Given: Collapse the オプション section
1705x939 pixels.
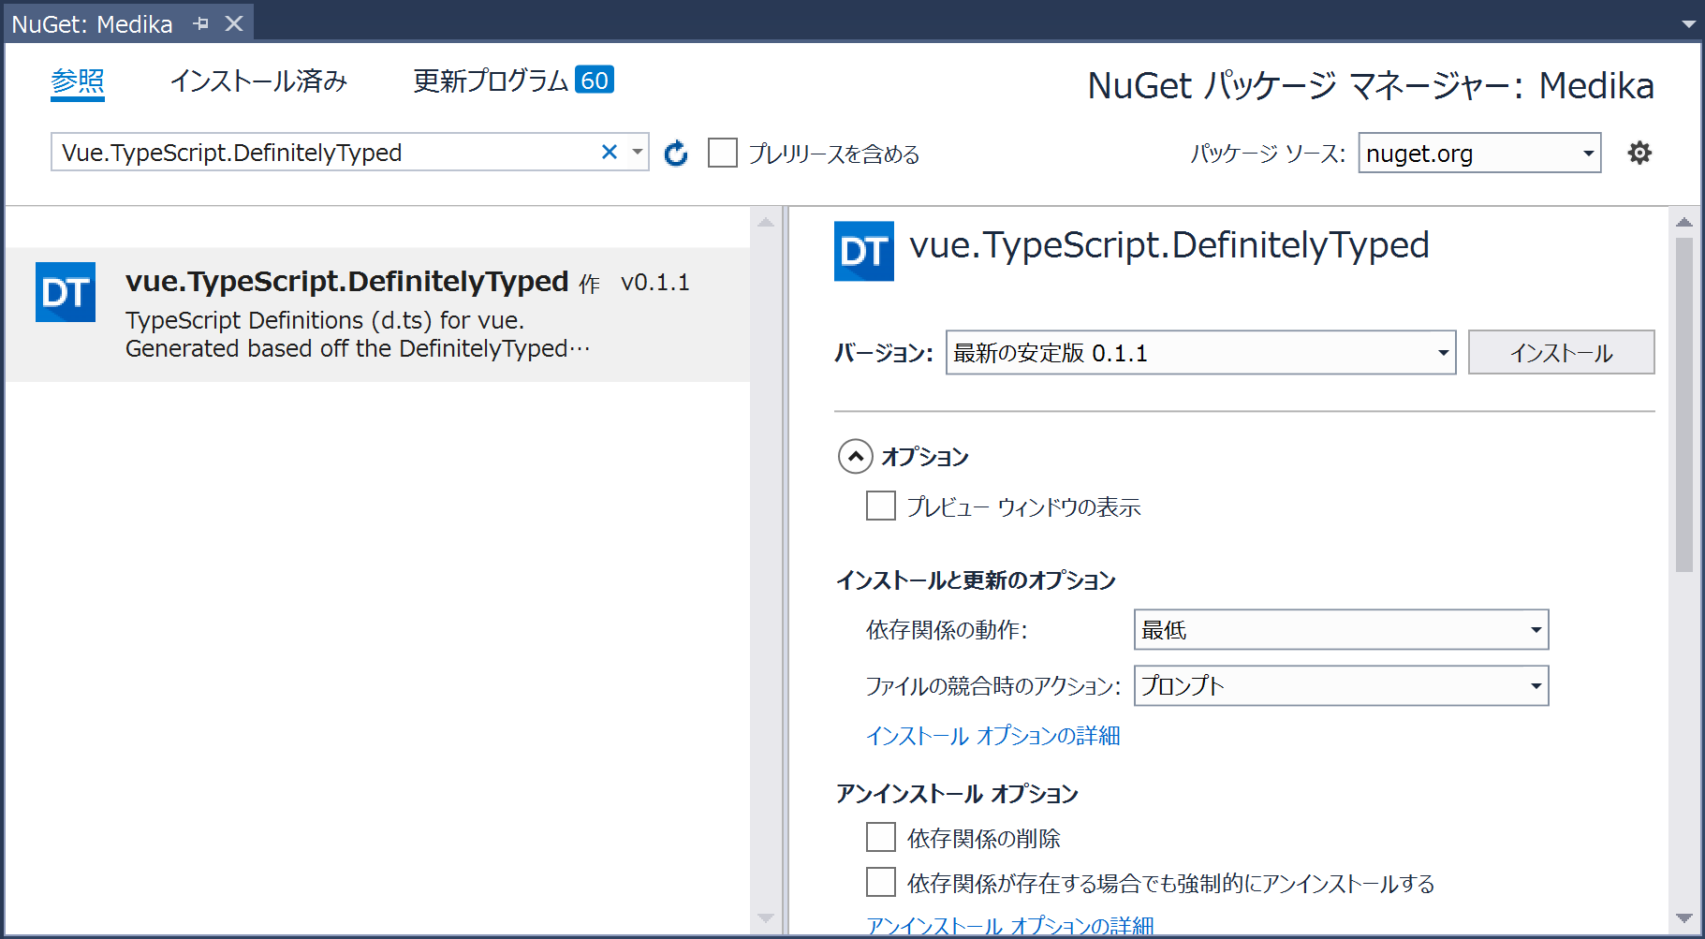Looking at the screenshot, I should click(x=856, y=456).
